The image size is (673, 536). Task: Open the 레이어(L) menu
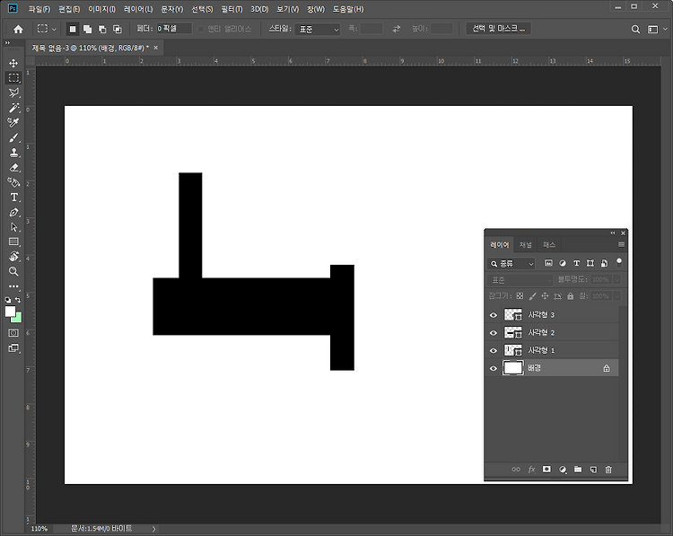coord(138,9)
